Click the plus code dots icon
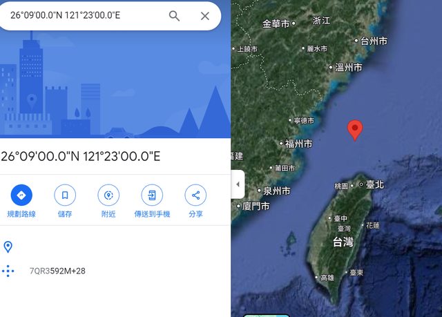This screenshot has height=317, width=442. click(8, 271)
